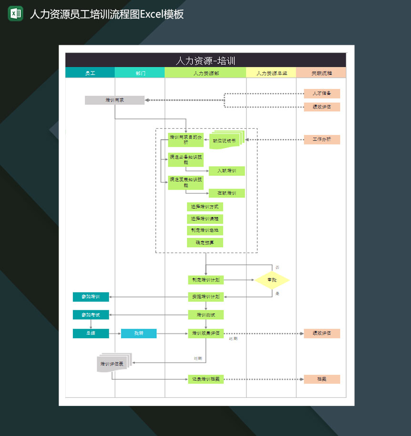Click the 参加培训 teal button
The height and width of the screenshot is (436, 411).
[x=91, y=297]
